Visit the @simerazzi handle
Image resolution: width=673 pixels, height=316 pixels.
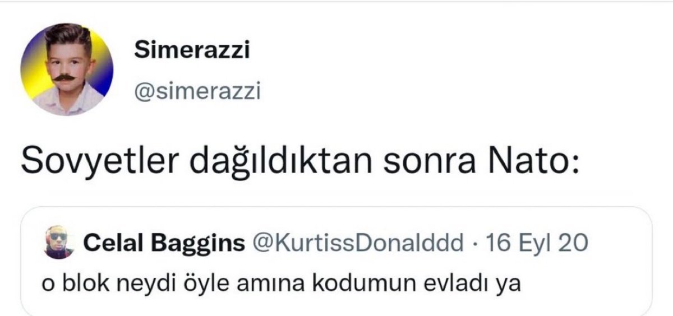pyautogui.click(x=197, y=91)
